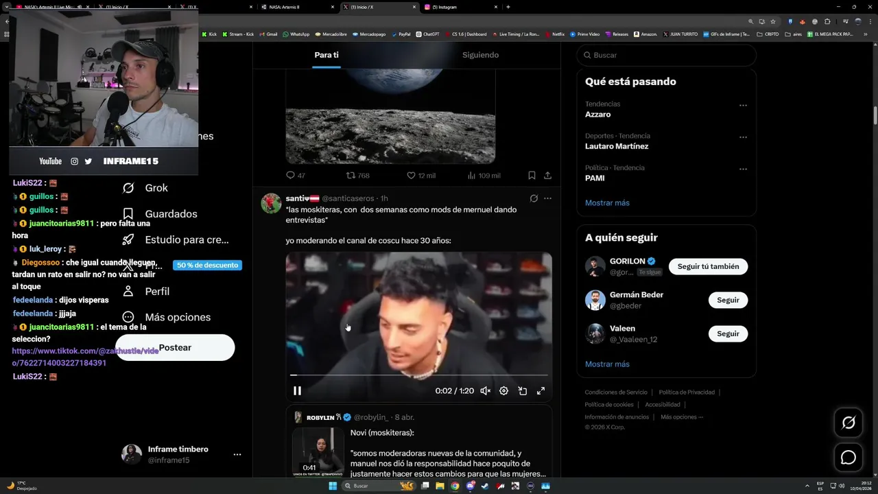Open Política de cookies link
This screenshot has width=878, height=494.
tap(609, 405)
